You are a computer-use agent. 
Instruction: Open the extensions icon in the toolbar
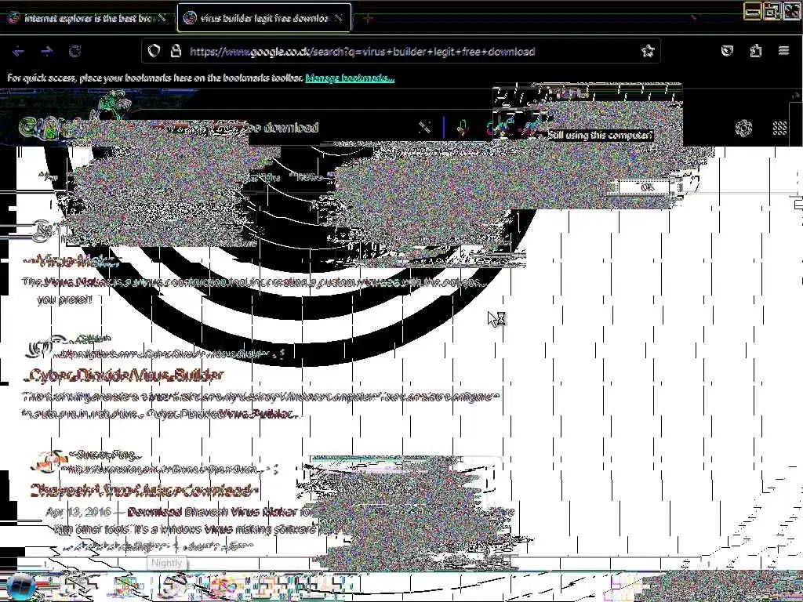click(756, 51)
